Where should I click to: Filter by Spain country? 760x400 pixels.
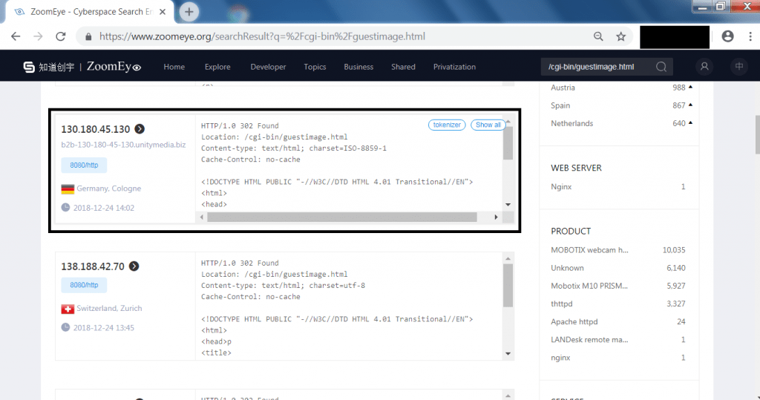(560, 105)
